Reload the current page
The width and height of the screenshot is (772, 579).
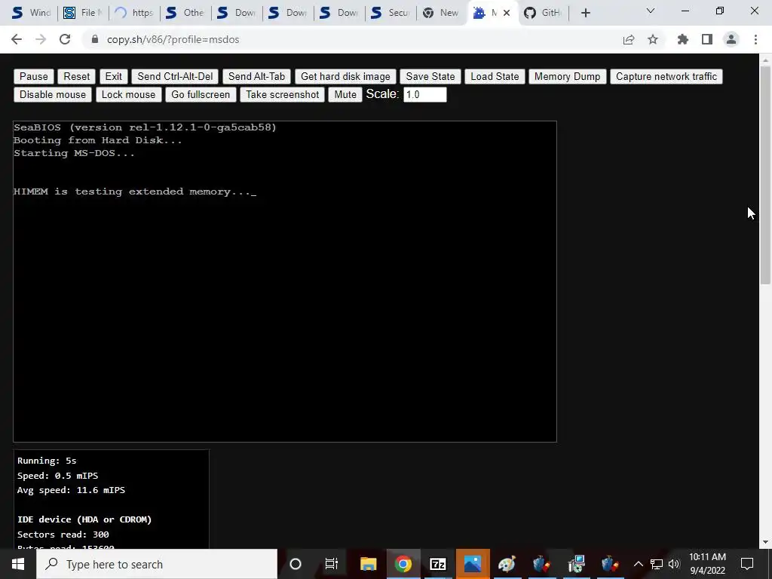pos(65,39)
